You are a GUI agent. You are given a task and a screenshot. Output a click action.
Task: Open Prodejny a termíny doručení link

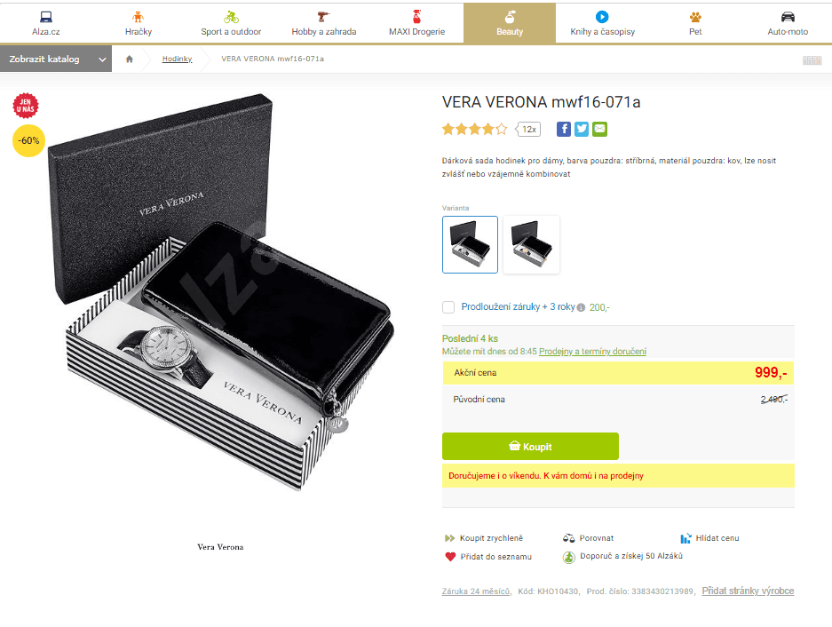coord(592,352)
